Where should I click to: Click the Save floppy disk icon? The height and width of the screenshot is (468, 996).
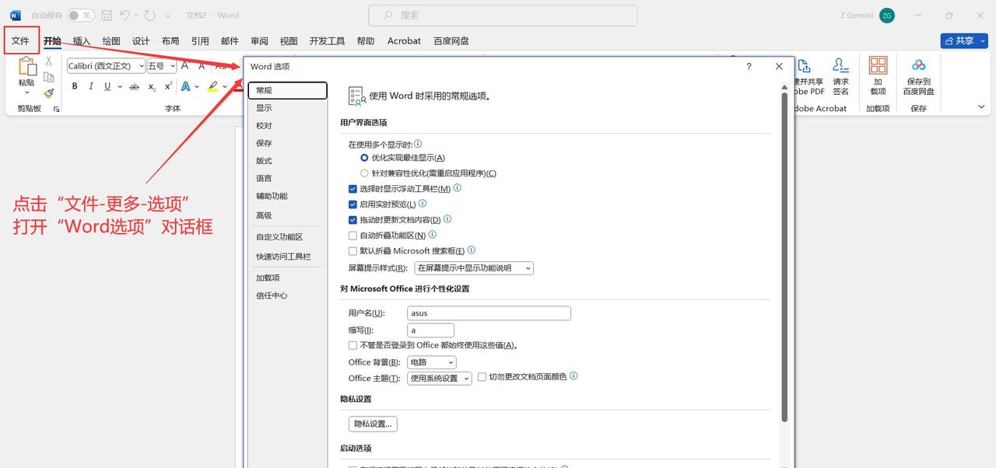(x=107, y=15)
